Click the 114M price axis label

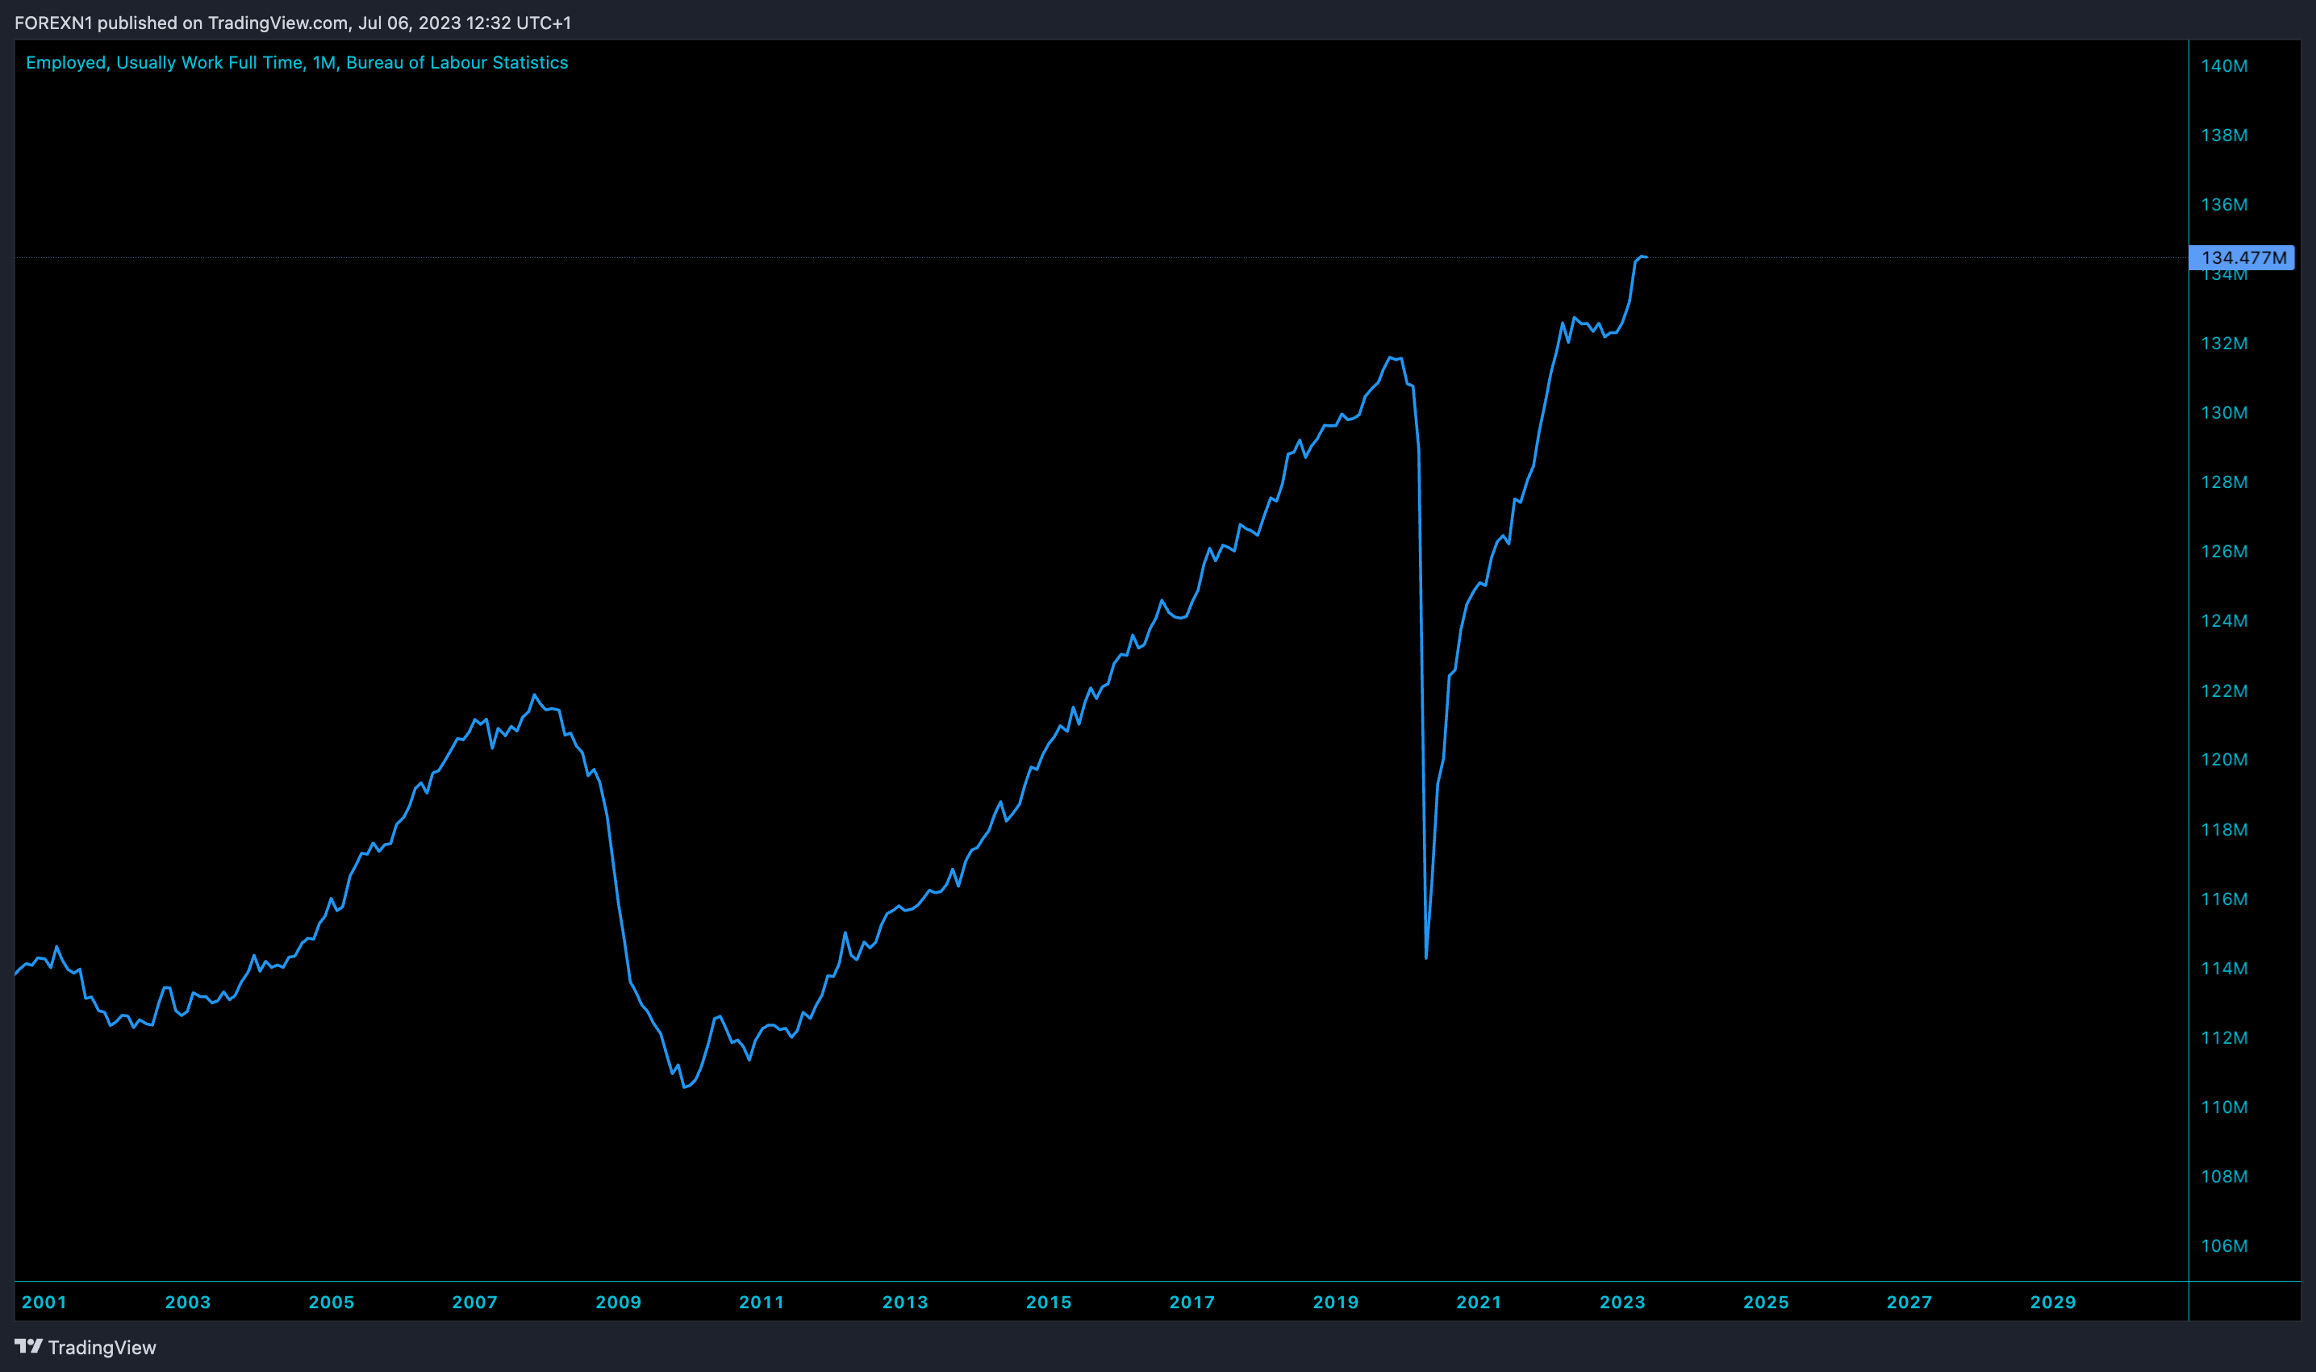click(x=2223, y=968)
